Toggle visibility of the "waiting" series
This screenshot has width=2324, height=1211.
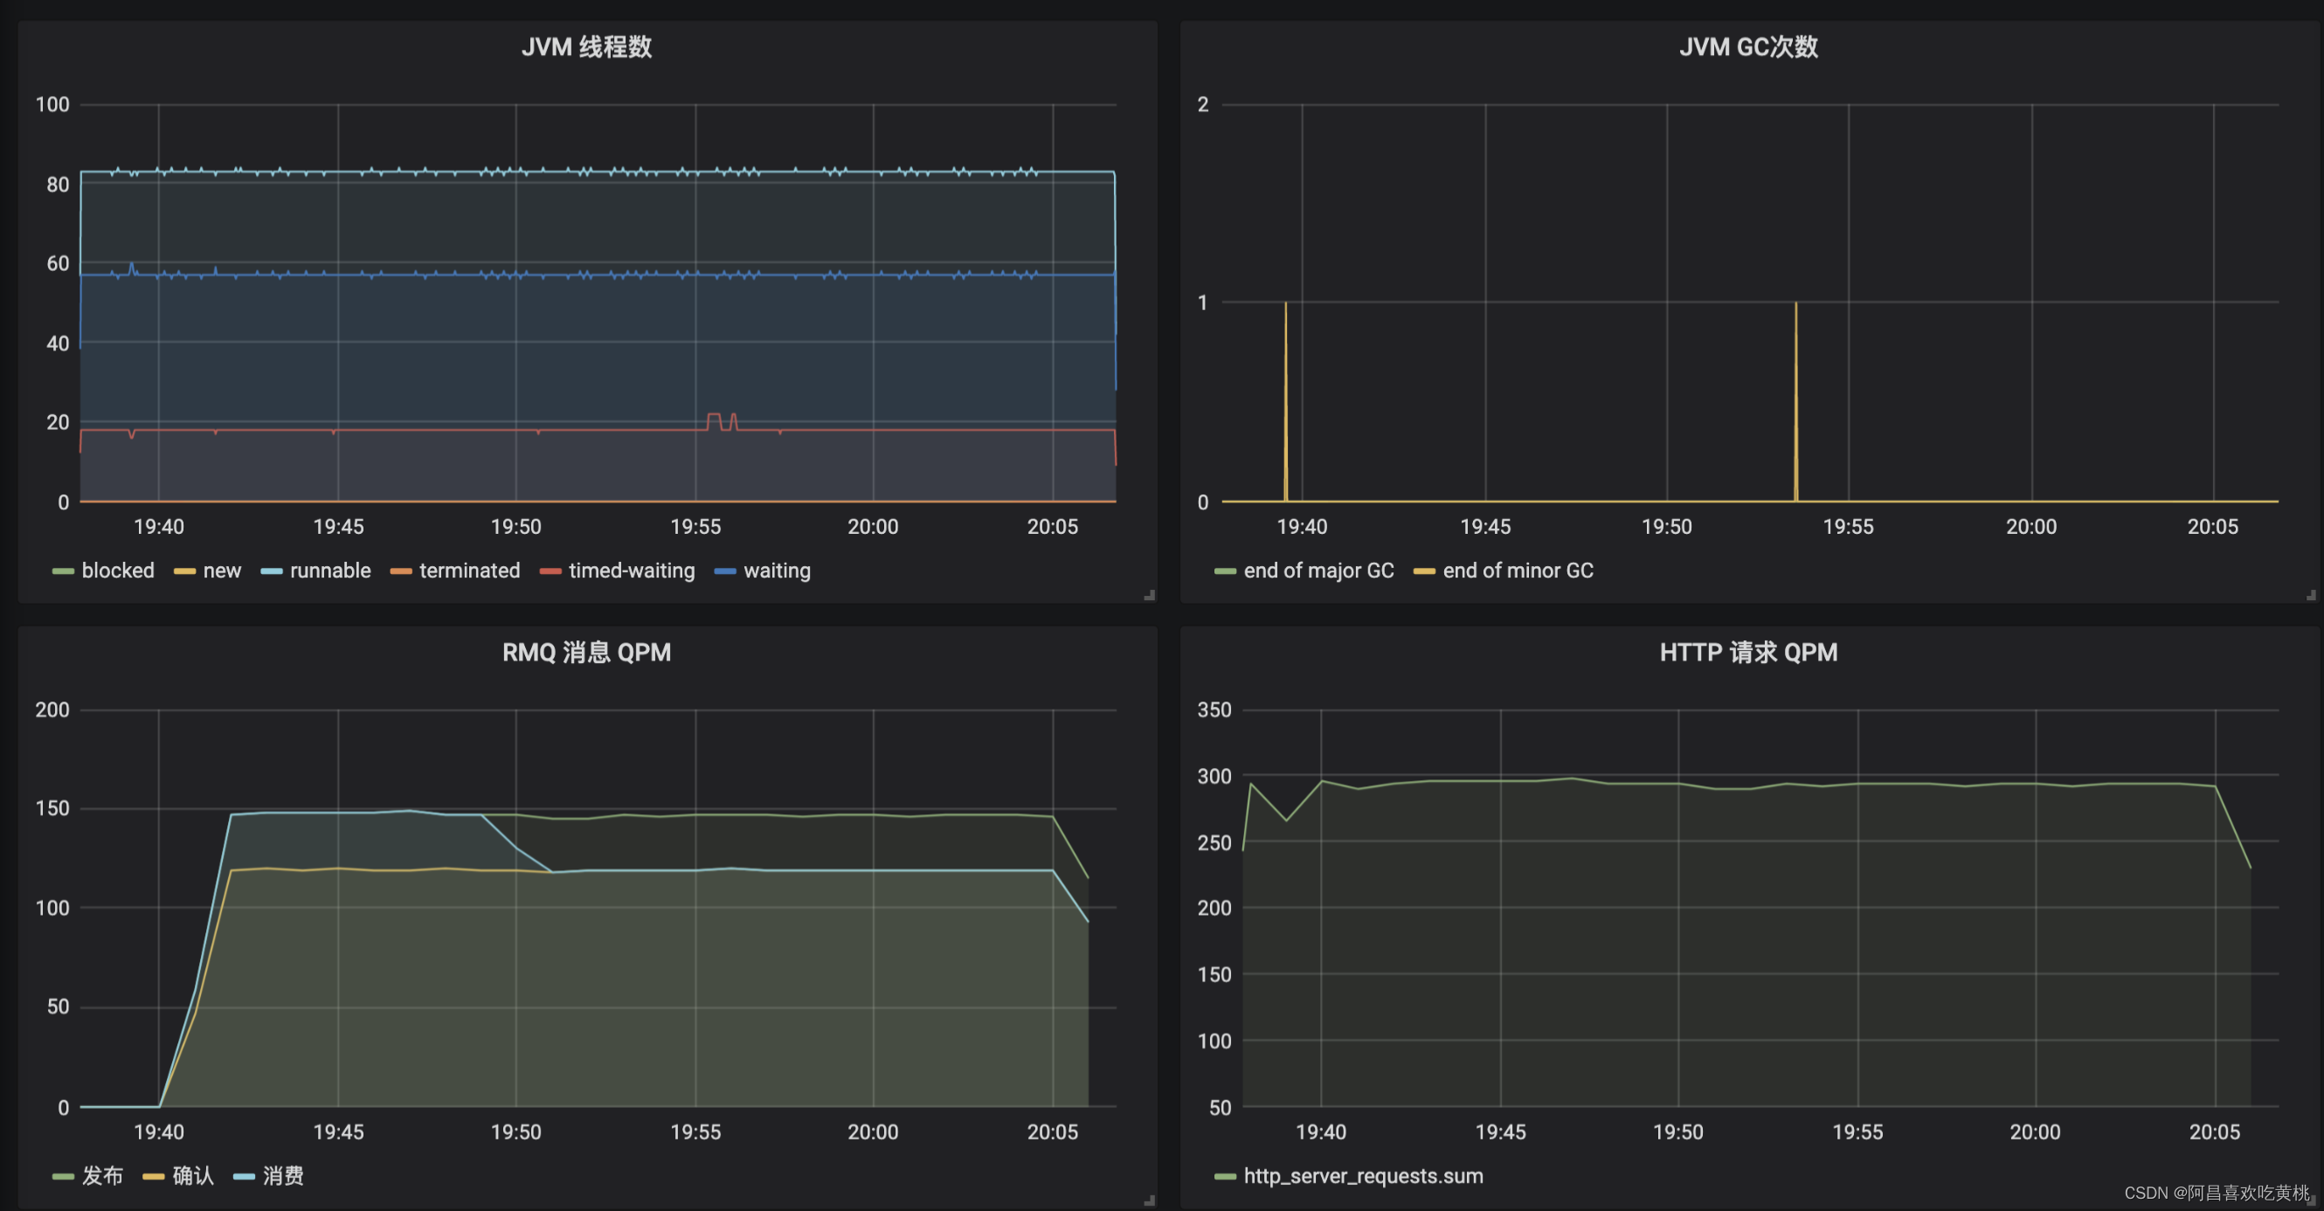(778, 571)
